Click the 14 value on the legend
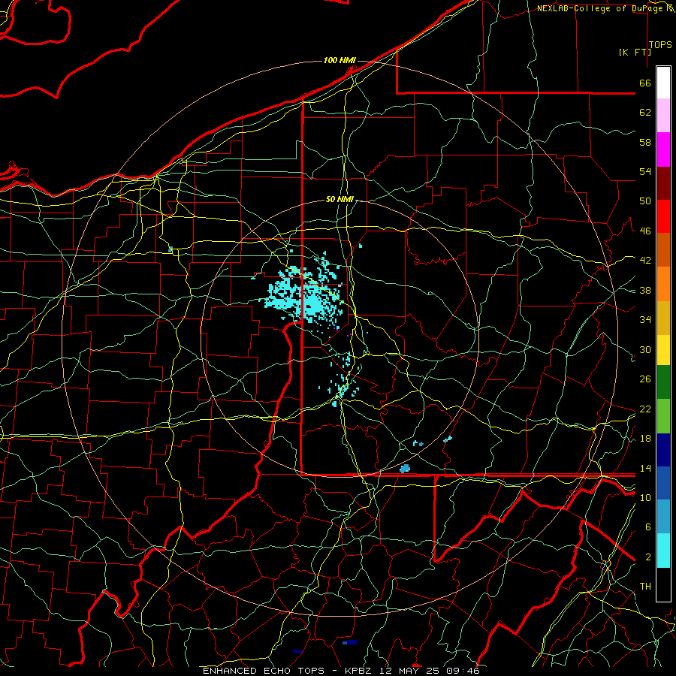 pos(645,468)
